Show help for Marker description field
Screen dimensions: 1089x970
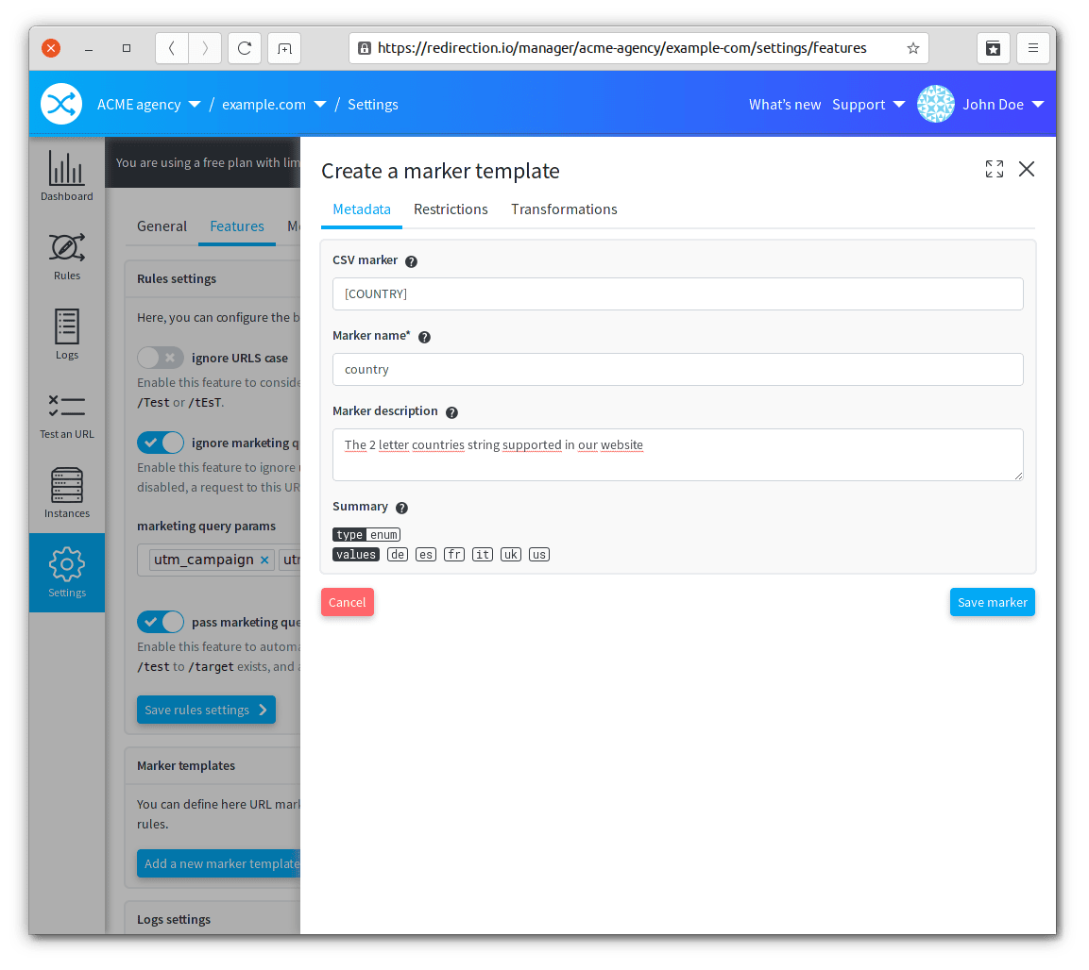pyautogui.click(x=451, y=413)
